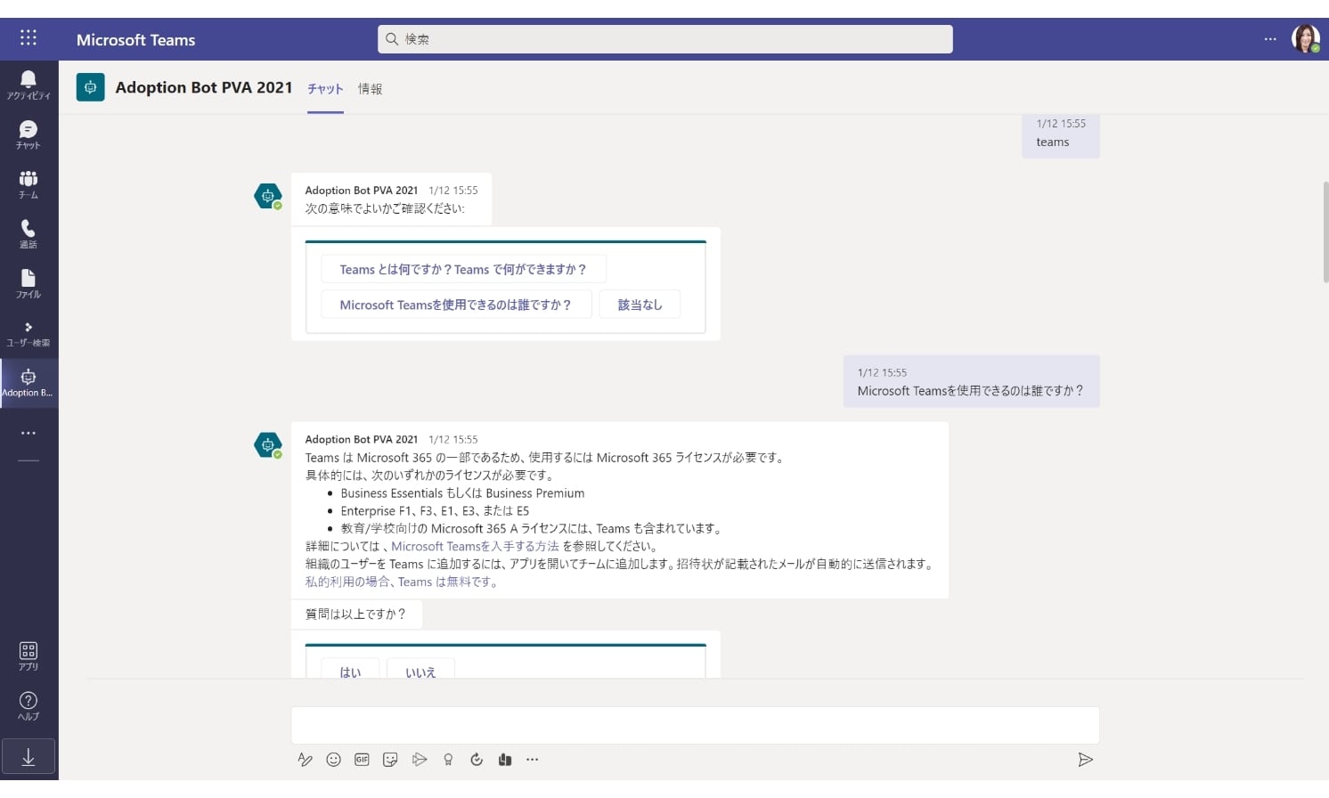
Task: Click the Praise badge icon
Action: pyautogui.click(x=448, y=760)
